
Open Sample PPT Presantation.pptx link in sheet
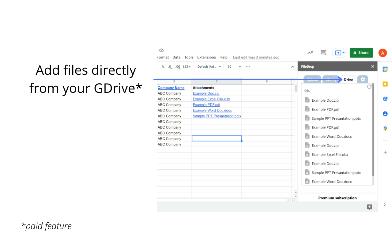(217, 116)
